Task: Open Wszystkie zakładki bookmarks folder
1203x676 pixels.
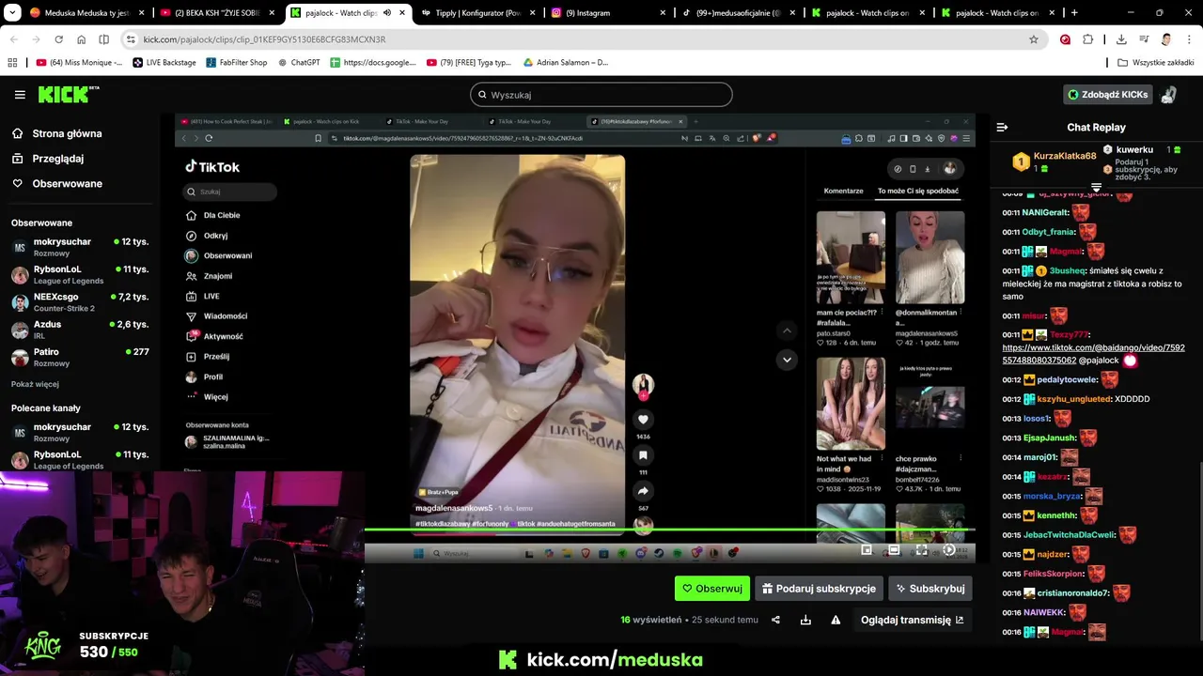Action: pos(1156,63)
